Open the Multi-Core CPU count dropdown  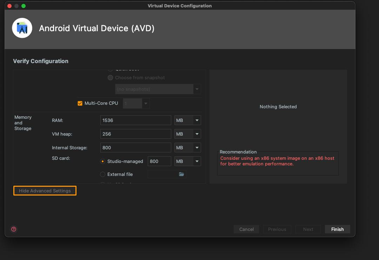click(136, 103)
